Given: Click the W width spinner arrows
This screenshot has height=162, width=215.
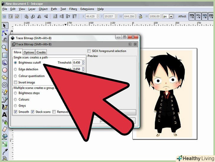Looking at the screenshot, I should point(136,17).
